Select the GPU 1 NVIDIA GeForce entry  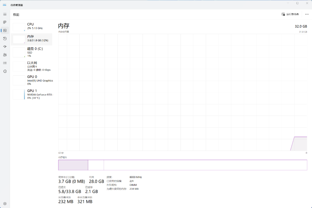(x=32, y=94)
